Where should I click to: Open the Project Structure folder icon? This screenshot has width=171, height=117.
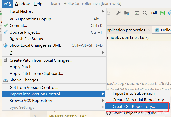[127, 13]
